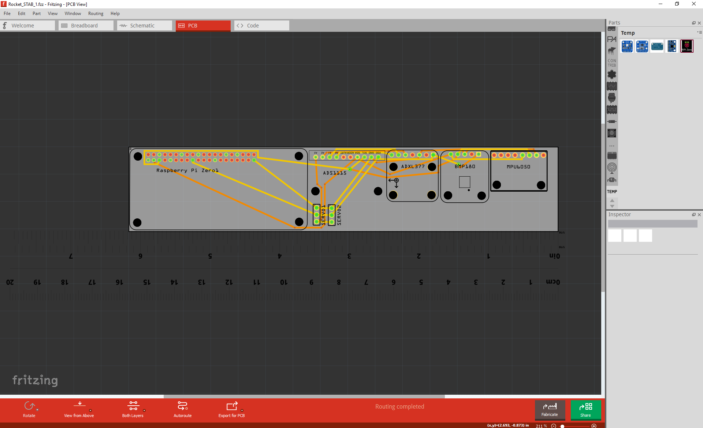
Task: Open the Temp bin options menu
Action: tap(700, 32)
